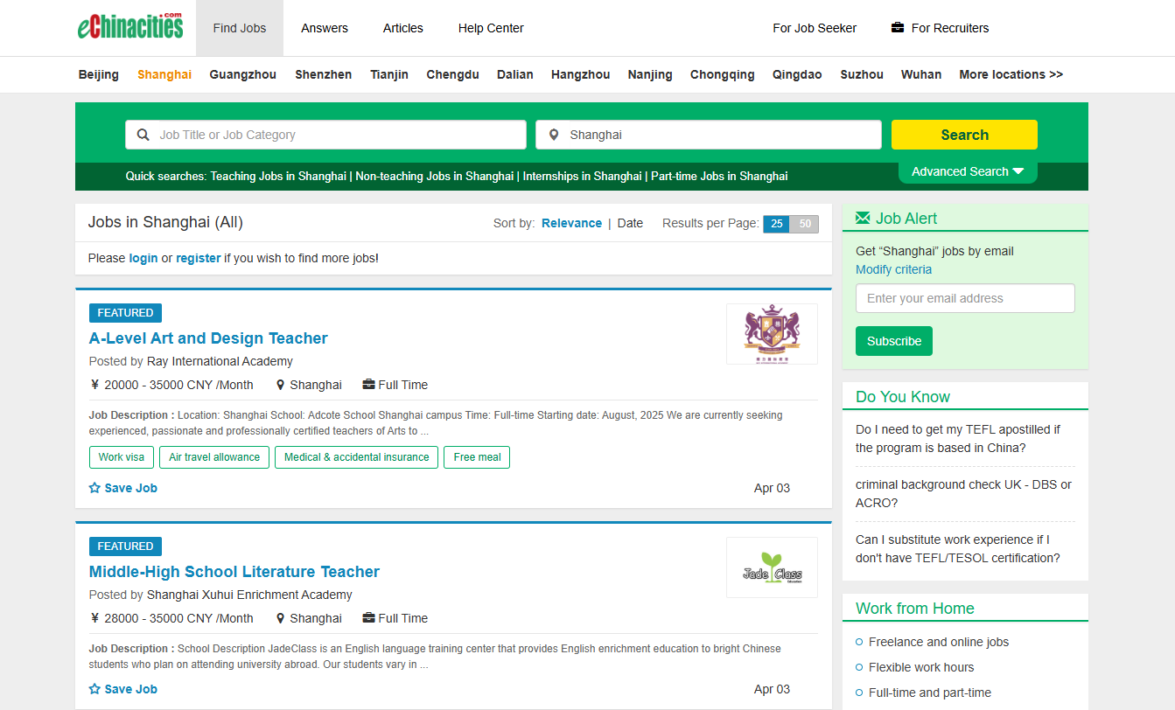
Task: Open Internships in Shanghai quick search
Action: (582, 176)
